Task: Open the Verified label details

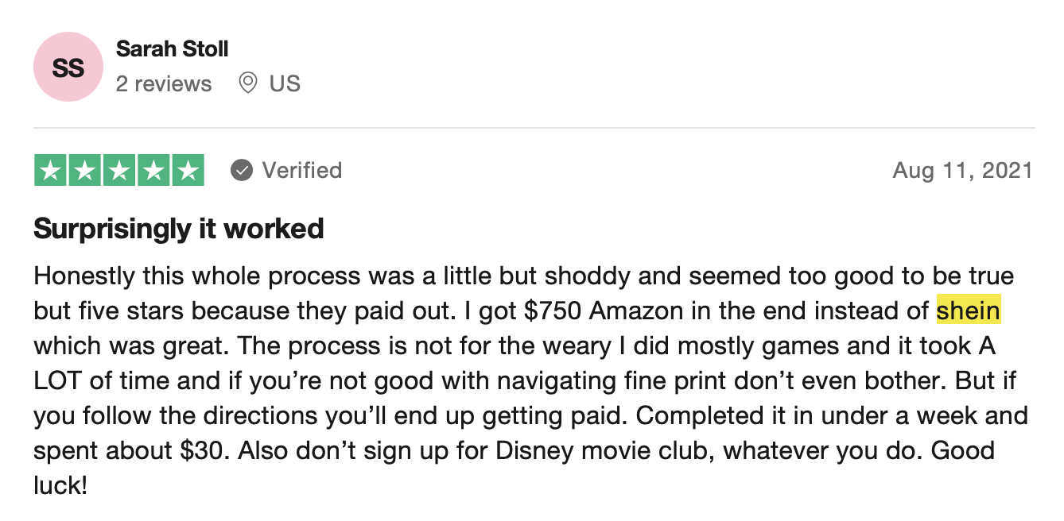Action: point(302,170)
